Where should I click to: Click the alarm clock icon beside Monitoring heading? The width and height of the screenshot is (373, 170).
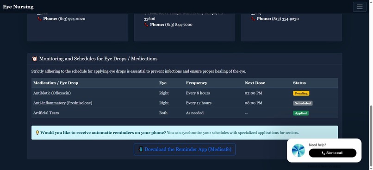click(35, 58)
